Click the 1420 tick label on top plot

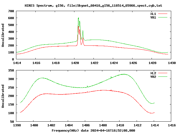click(75, 63)
